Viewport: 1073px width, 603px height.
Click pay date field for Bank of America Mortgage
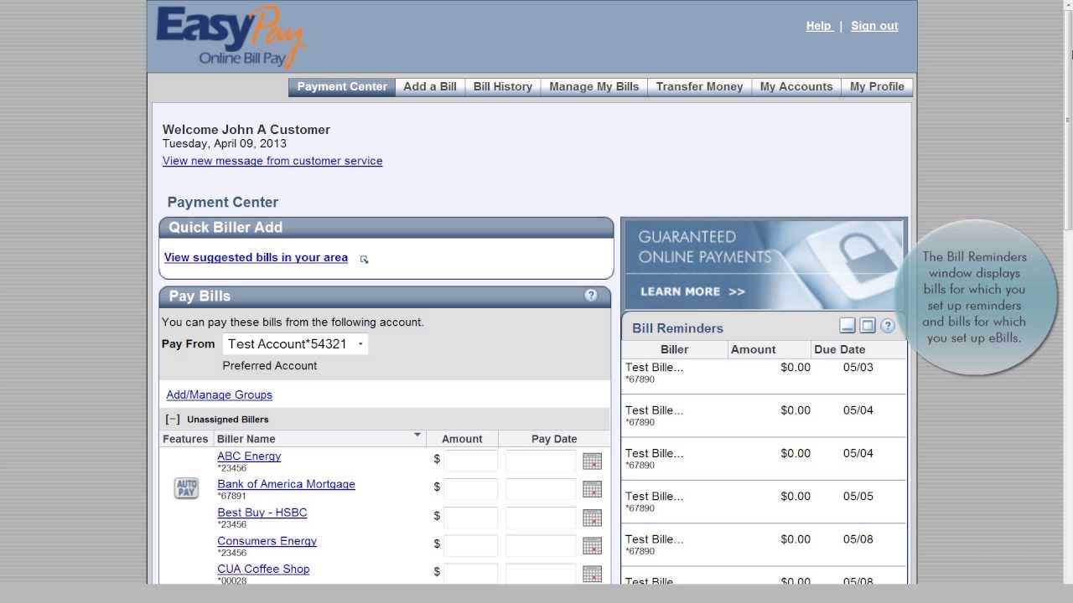(541, 489)
